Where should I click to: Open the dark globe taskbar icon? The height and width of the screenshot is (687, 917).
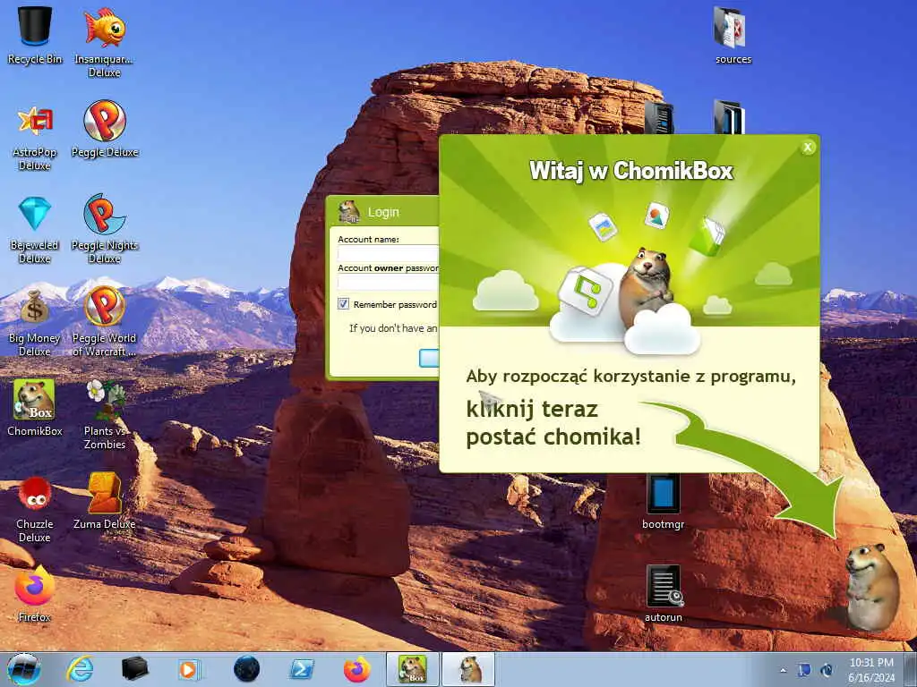point(246,669)
